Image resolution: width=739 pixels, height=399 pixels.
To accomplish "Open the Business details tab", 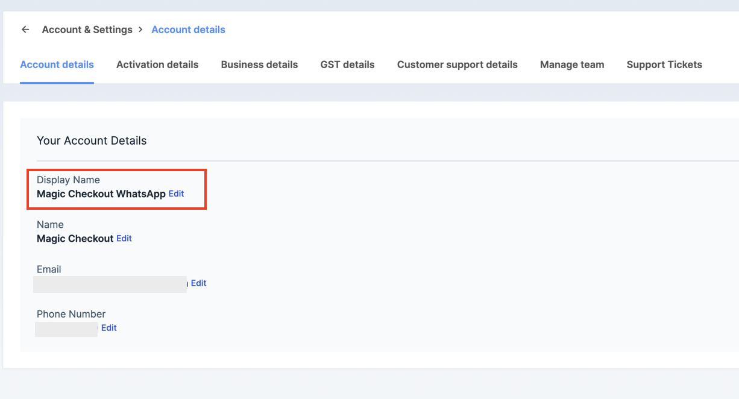I will point(259,64).
